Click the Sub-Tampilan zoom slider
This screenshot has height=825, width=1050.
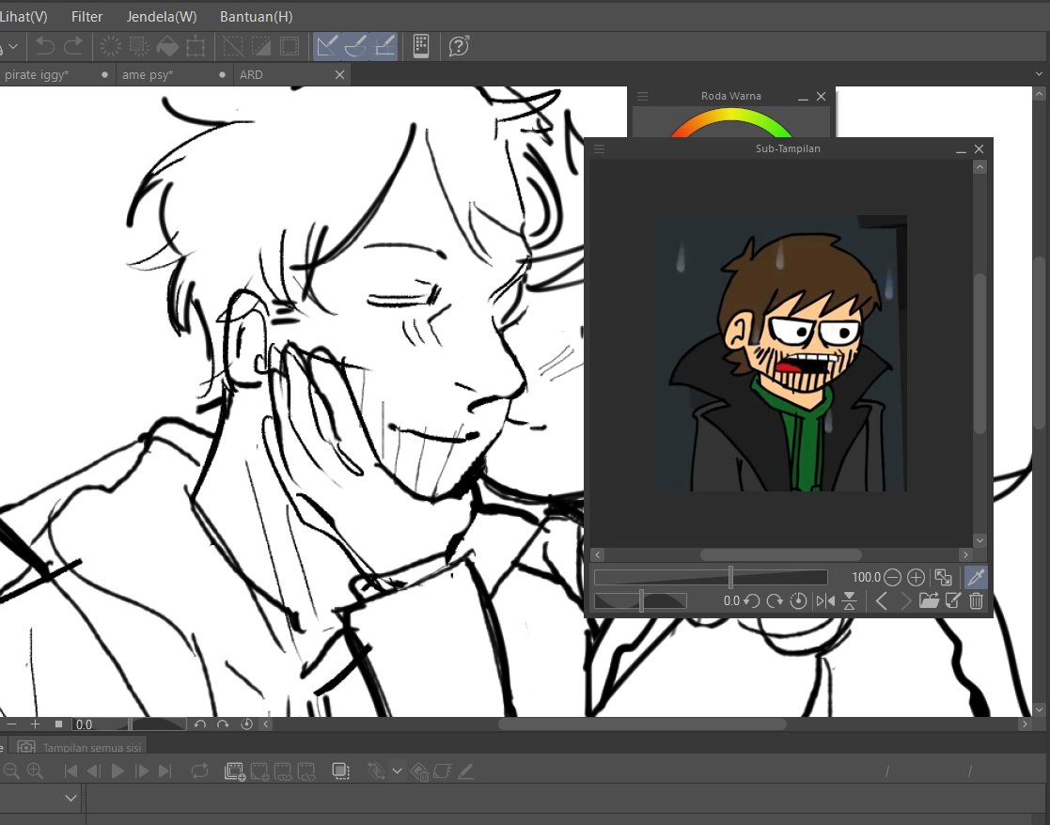pyautogui.click(x=711, y=577)
